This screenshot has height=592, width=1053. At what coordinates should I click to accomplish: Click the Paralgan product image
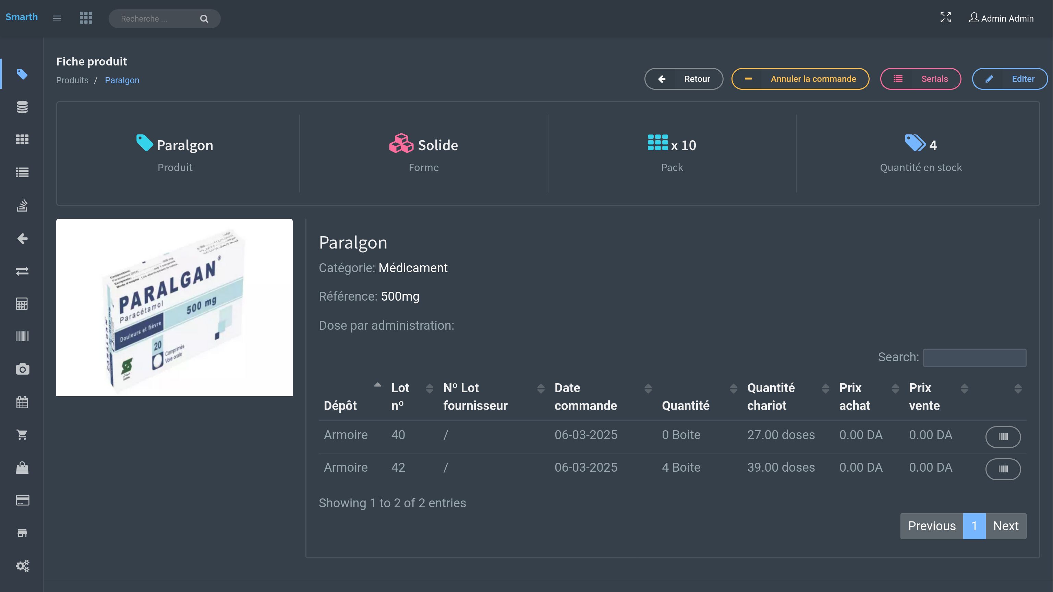[174, 307]
